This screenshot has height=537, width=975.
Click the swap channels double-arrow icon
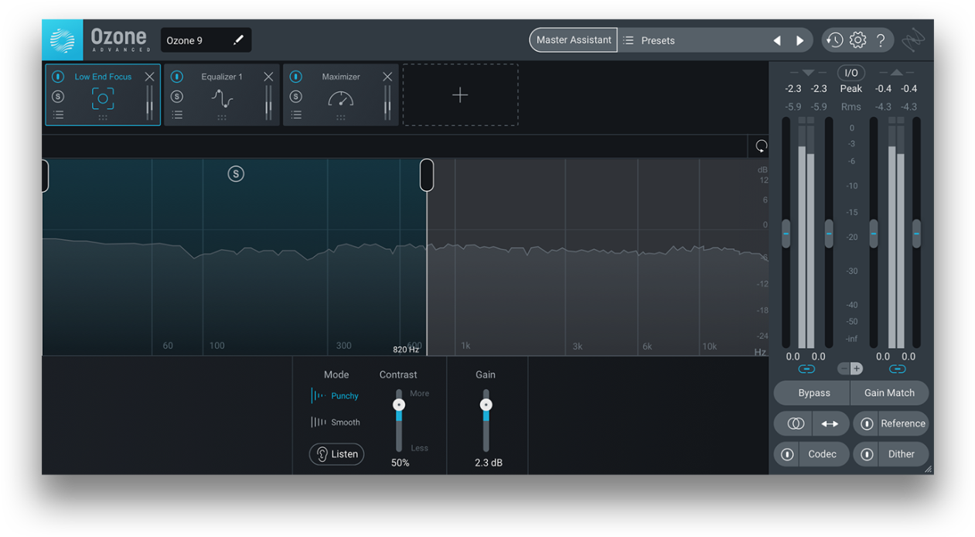point(830,423)
